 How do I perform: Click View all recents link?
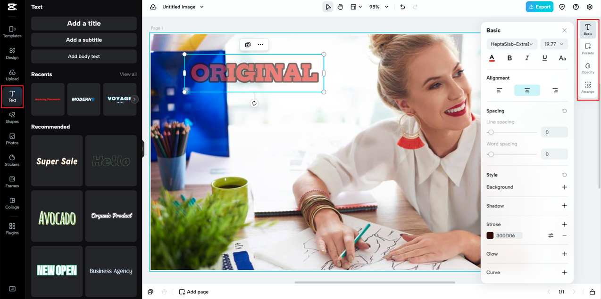click(x=128, y=74)
